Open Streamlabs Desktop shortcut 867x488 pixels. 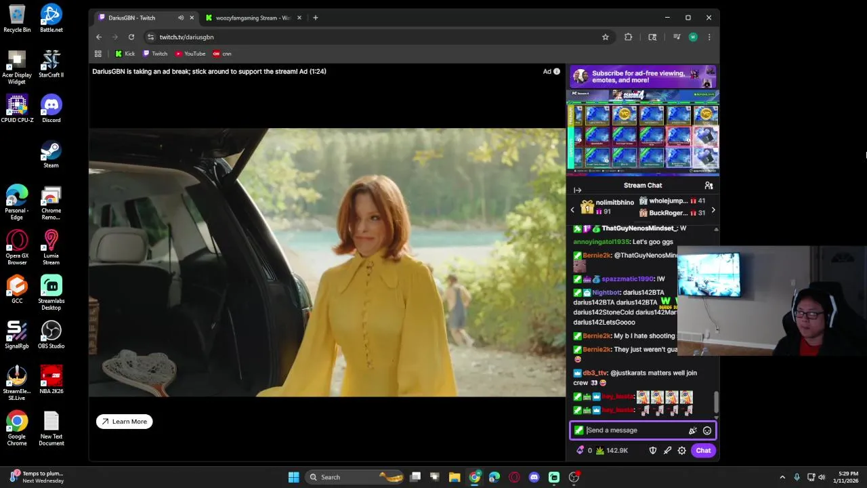[x=51, y=293]
